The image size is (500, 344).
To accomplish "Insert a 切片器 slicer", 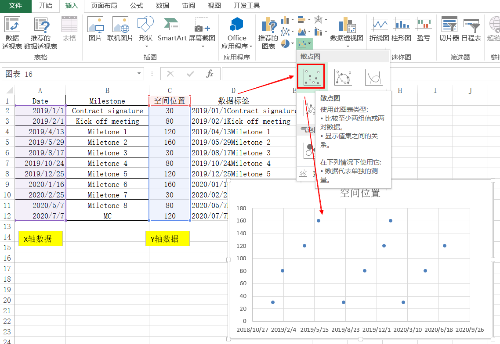I will pyautogui.click(x=449, y=29).
